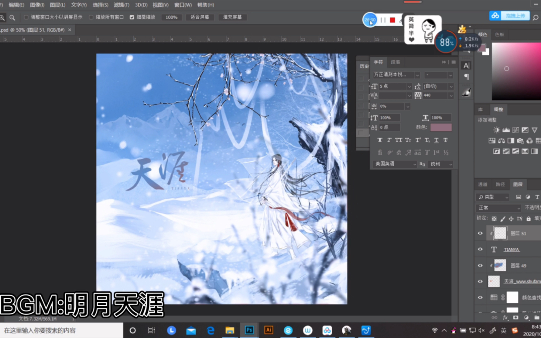Open the 锐利 anti-aliasing dropdown
541x338 pixels.
point(441,164)
